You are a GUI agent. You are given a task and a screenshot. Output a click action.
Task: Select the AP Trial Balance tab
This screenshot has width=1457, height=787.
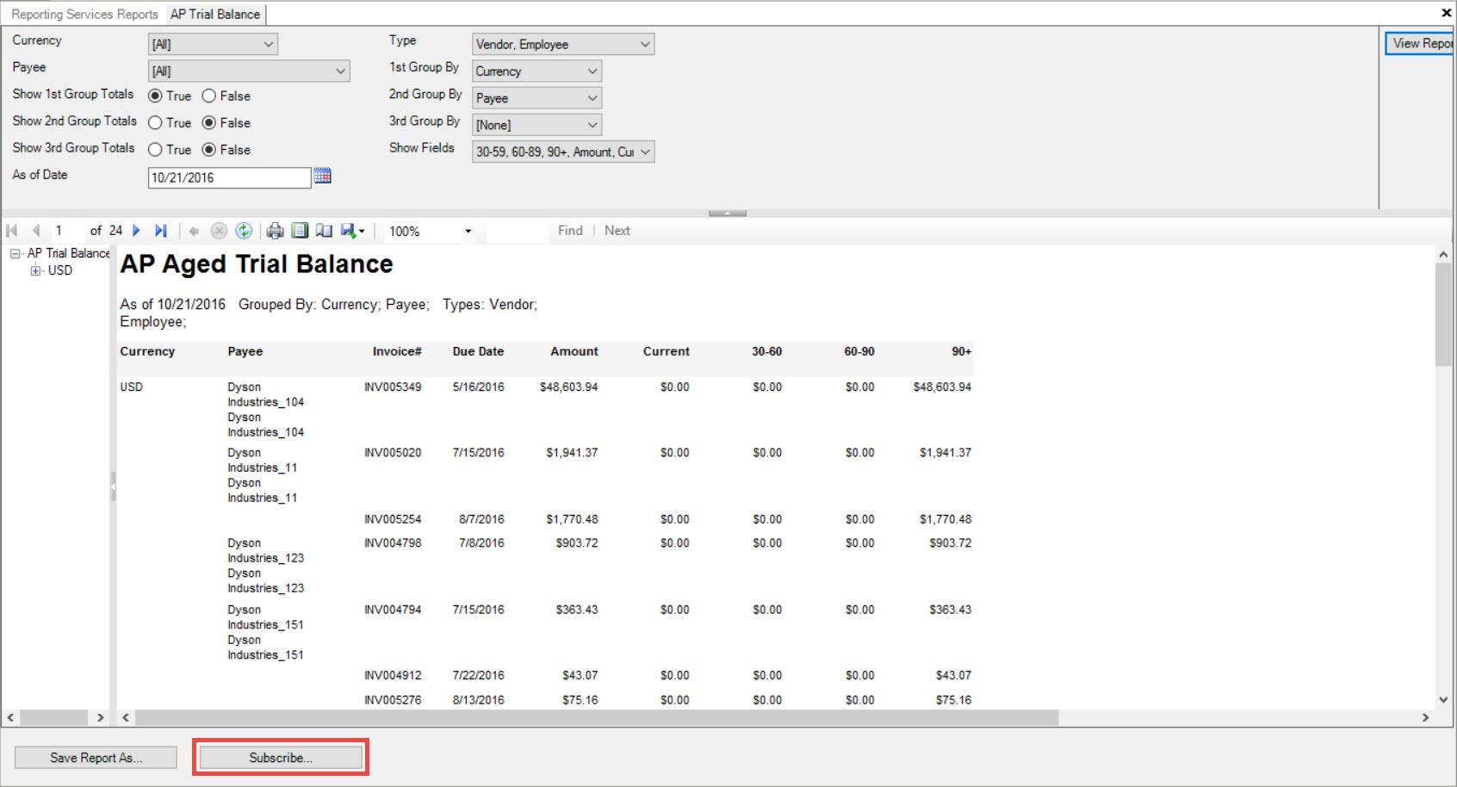215,14
